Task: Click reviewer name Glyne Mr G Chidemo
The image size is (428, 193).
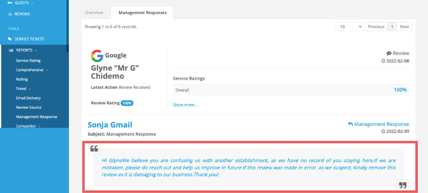Action: click(115, 72)
